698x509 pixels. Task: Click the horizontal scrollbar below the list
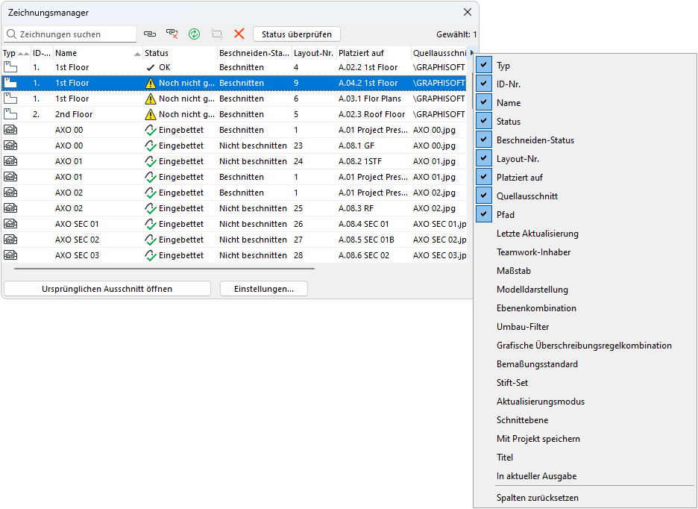click(x=164, y=269)
